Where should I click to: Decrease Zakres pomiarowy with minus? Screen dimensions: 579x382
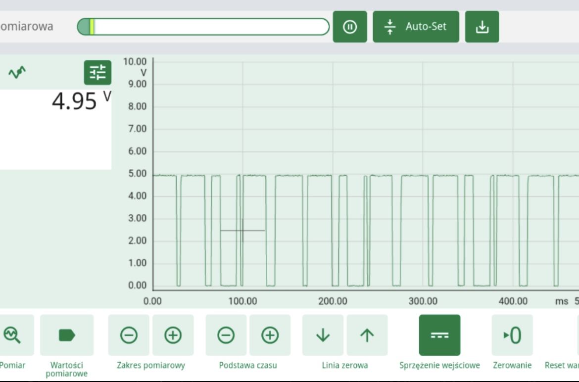129,335
